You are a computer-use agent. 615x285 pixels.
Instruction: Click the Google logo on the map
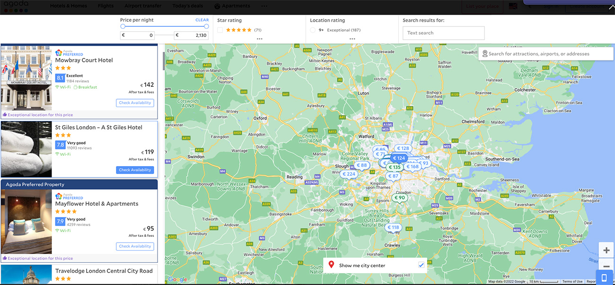178,279
